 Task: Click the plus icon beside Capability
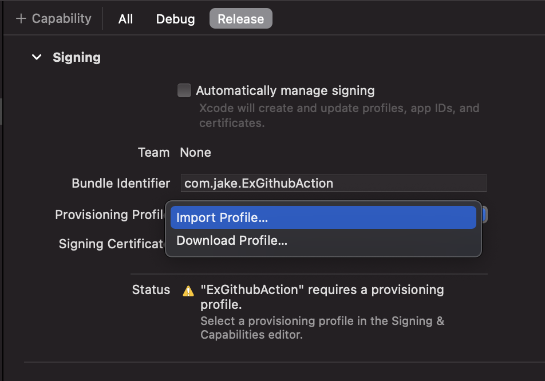pos(21,19)
